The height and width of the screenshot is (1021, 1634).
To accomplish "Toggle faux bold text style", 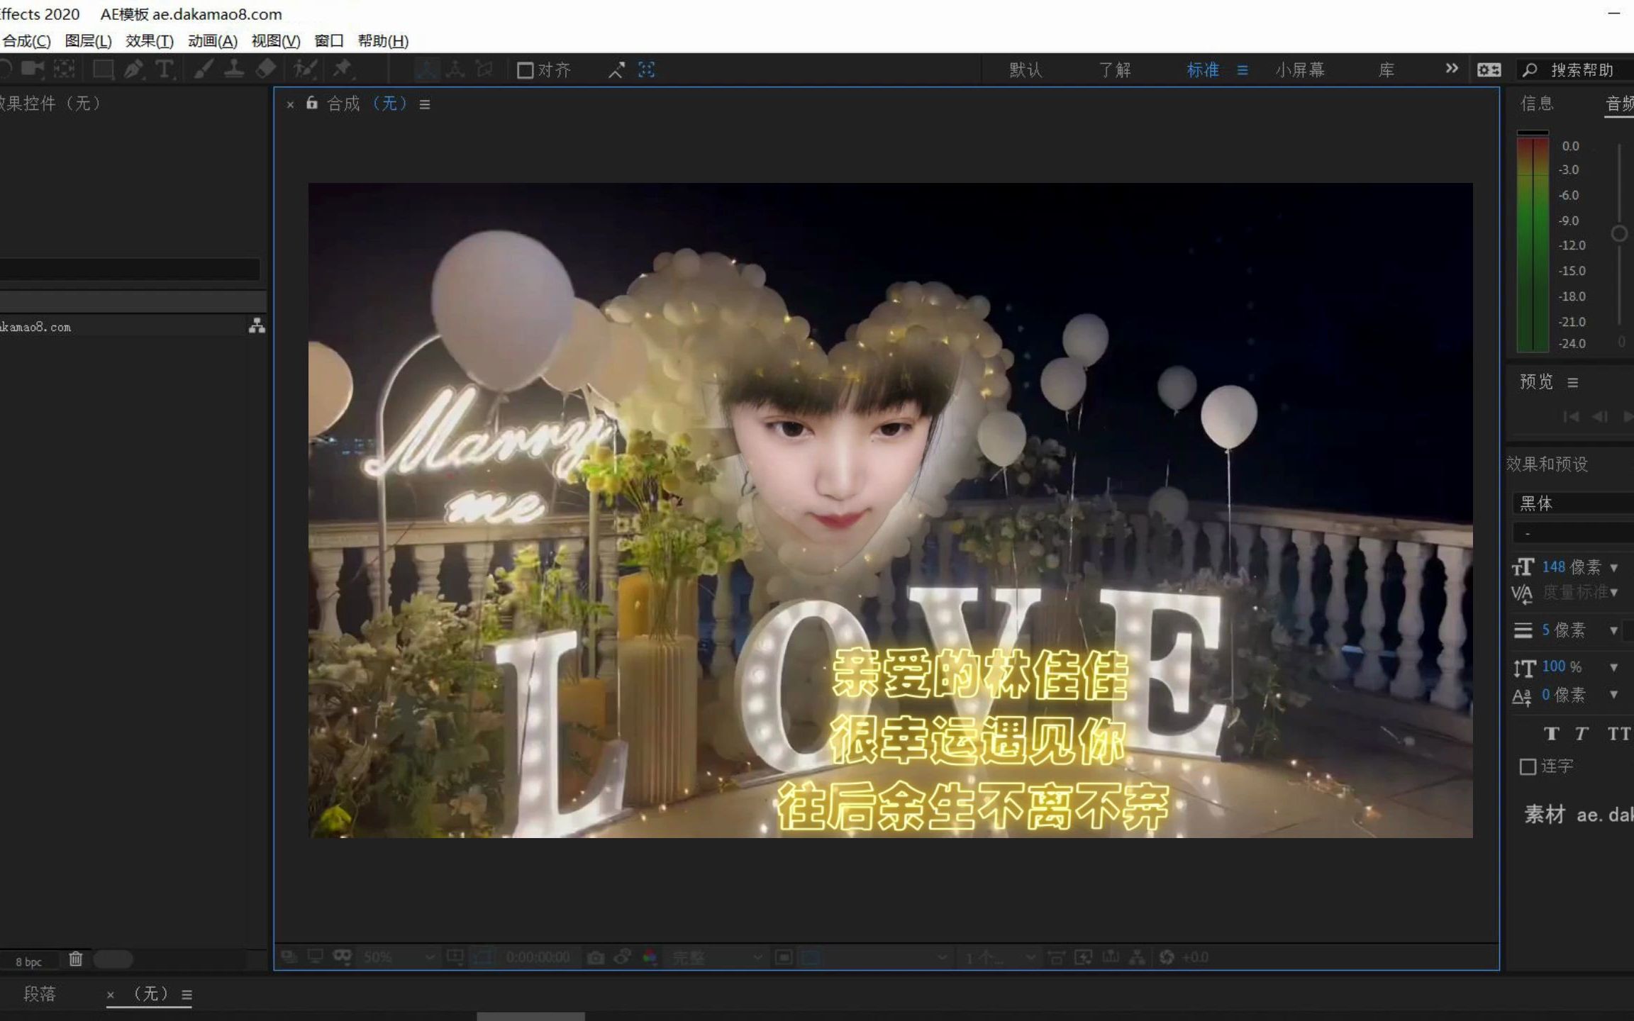I will click(1552, 734).
